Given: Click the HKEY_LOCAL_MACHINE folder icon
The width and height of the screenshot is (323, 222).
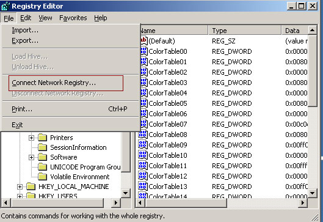Looking at the screenshot, I should pyautogui.click(x=31, y=187).
